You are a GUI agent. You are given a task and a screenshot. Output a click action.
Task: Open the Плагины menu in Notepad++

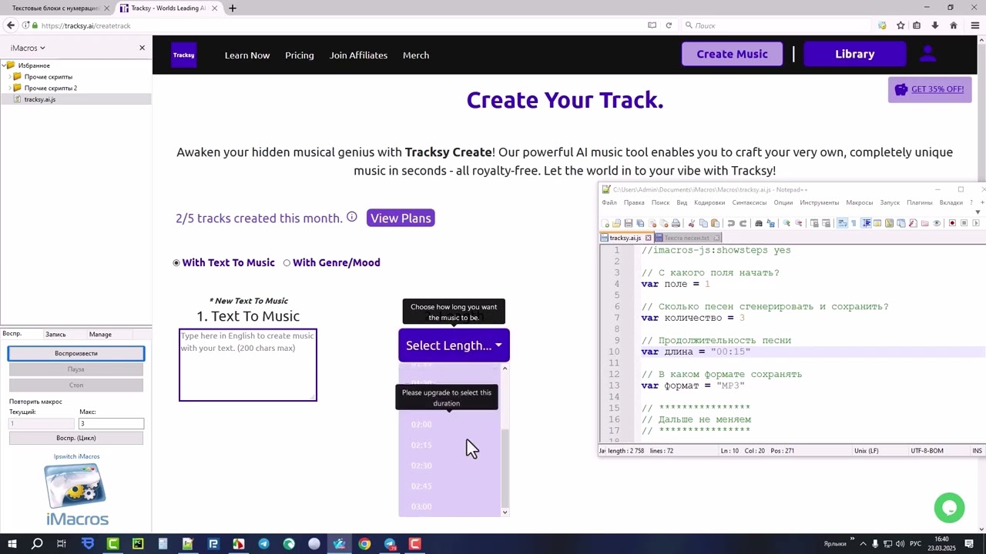tap(919, 202)
